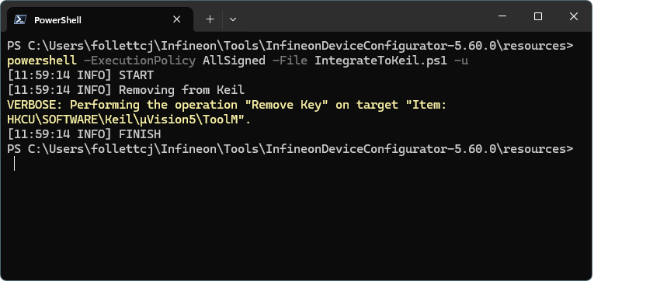Click the -ExecutionPolicy parameter text
The image size is (660, 281).
(140, 61)
